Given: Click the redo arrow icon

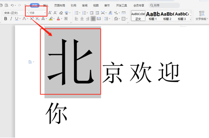Looking at the screenshot, I should pyautogui.click(x=20, y=5).
